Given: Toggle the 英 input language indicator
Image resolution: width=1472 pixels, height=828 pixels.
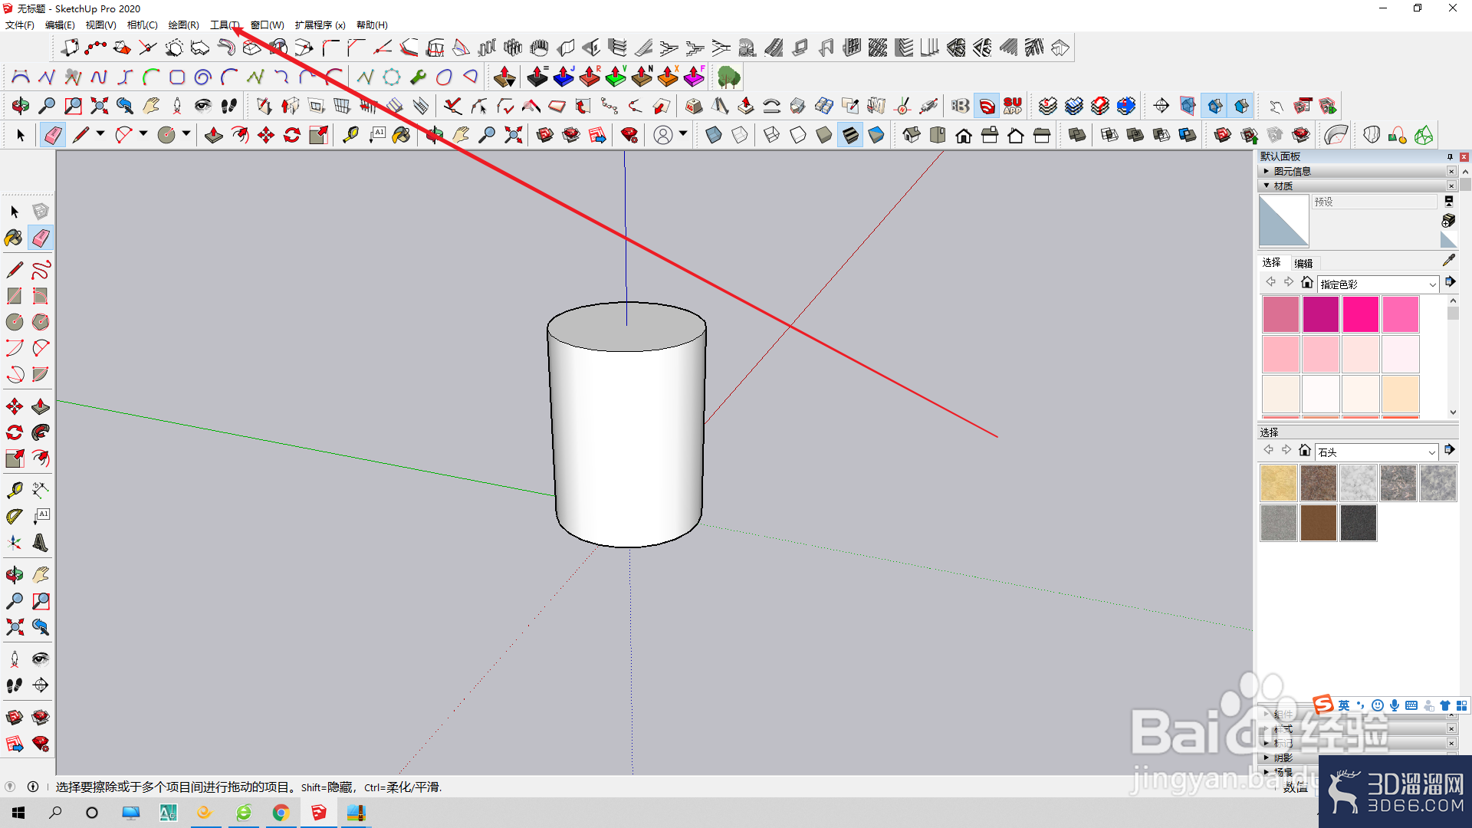Looking at the screenshot, I should (x=1344, y=705).
